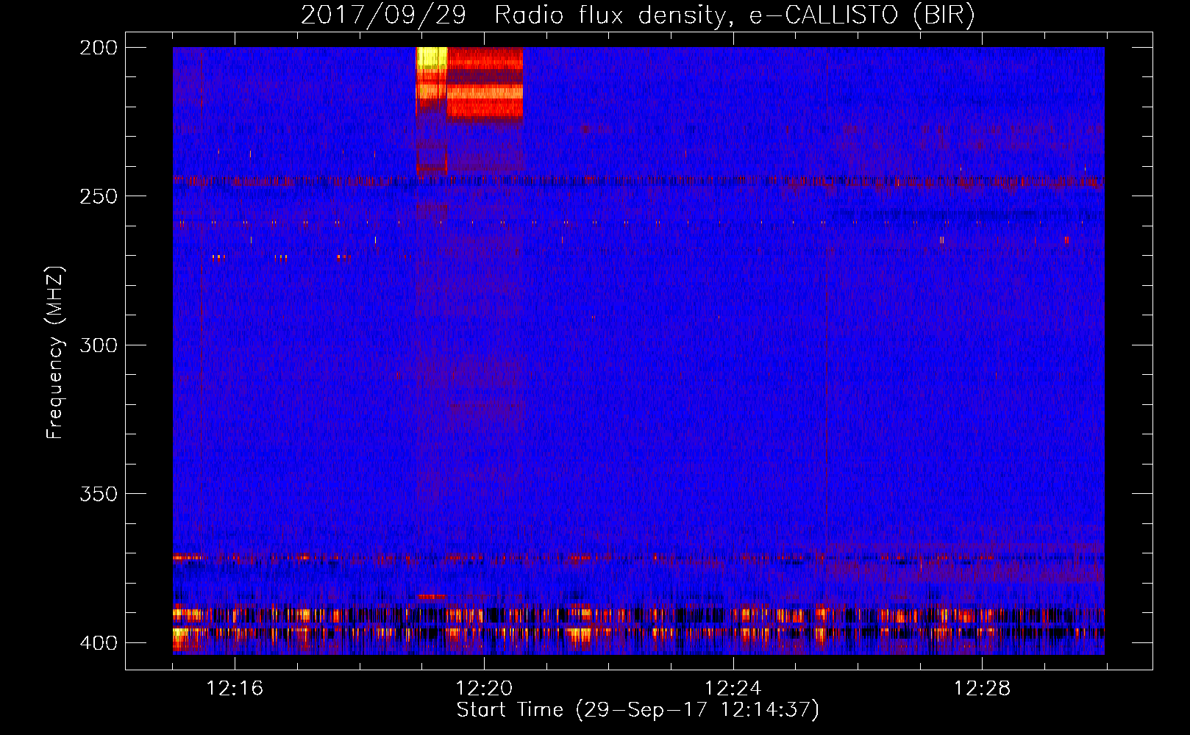Click the red radio burst block near 12:20
The height and width of the screenshot is (735, 1190).
(x=485, y=82)
